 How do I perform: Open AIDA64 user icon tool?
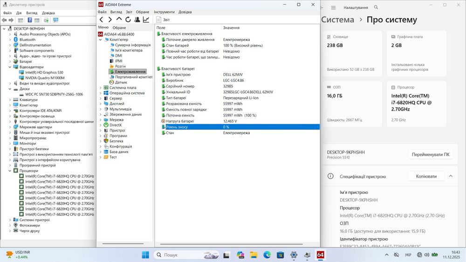tap(137, 20)
